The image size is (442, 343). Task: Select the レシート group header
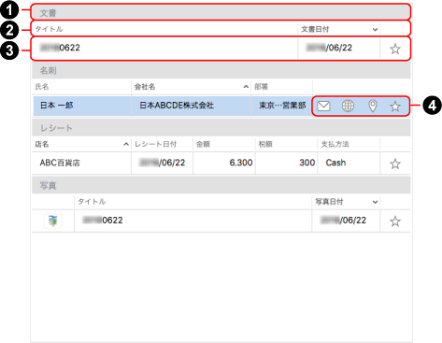coord(221,128)
